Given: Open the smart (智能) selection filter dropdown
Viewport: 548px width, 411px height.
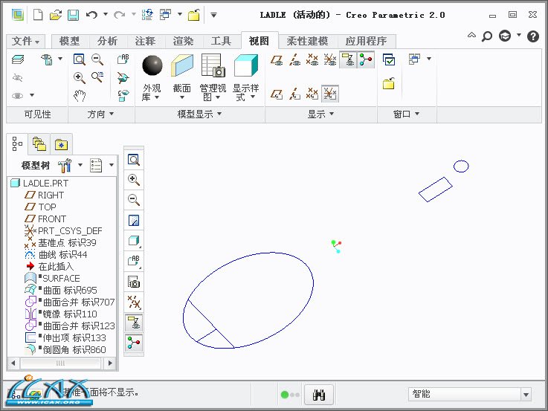Looking at the screenshot, I should [x=526, y=395].
